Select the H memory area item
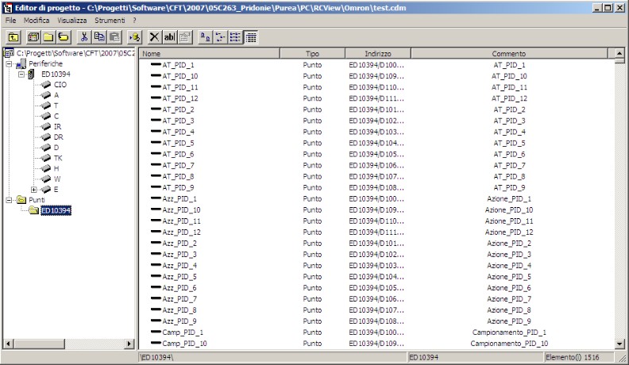Screen dimensions: 629x365 coord(56,168)
